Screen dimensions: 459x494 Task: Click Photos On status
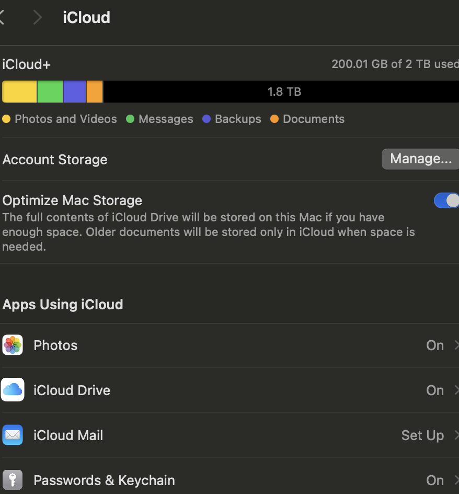pos(435,345)
